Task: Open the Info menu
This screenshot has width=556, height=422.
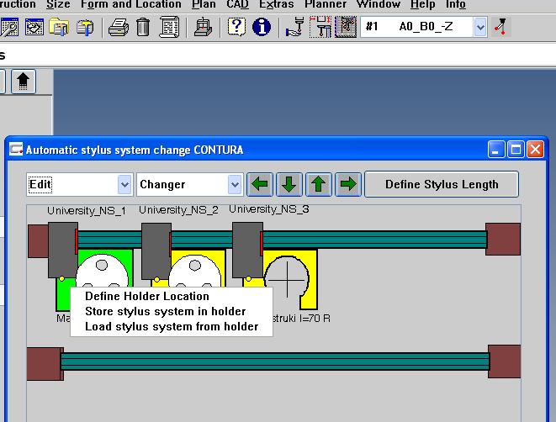Action: 456,4
